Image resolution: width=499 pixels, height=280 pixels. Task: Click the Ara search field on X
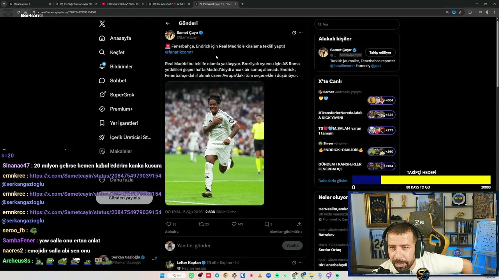[357, 24]
